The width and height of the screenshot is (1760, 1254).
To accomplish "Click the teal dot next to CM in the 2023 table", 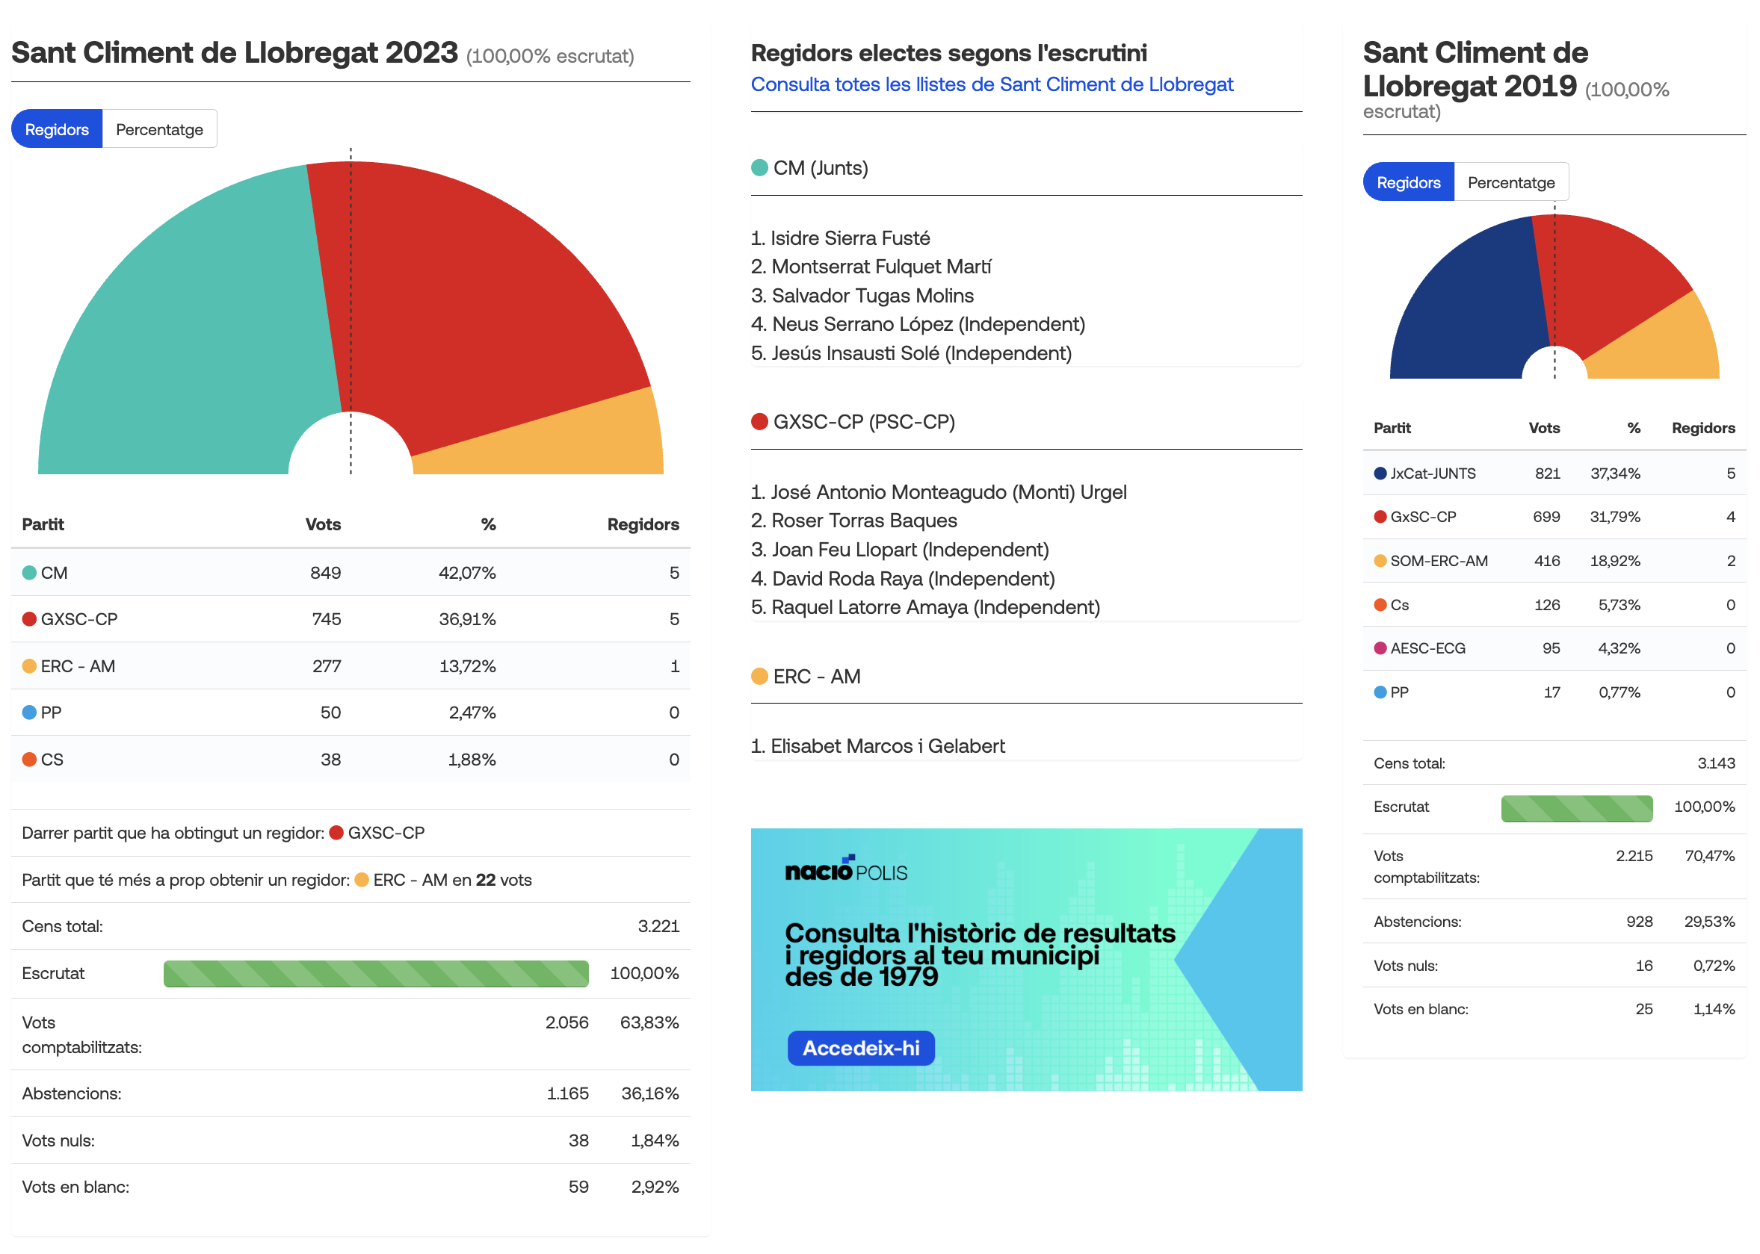I will click(x=29, y=573).
